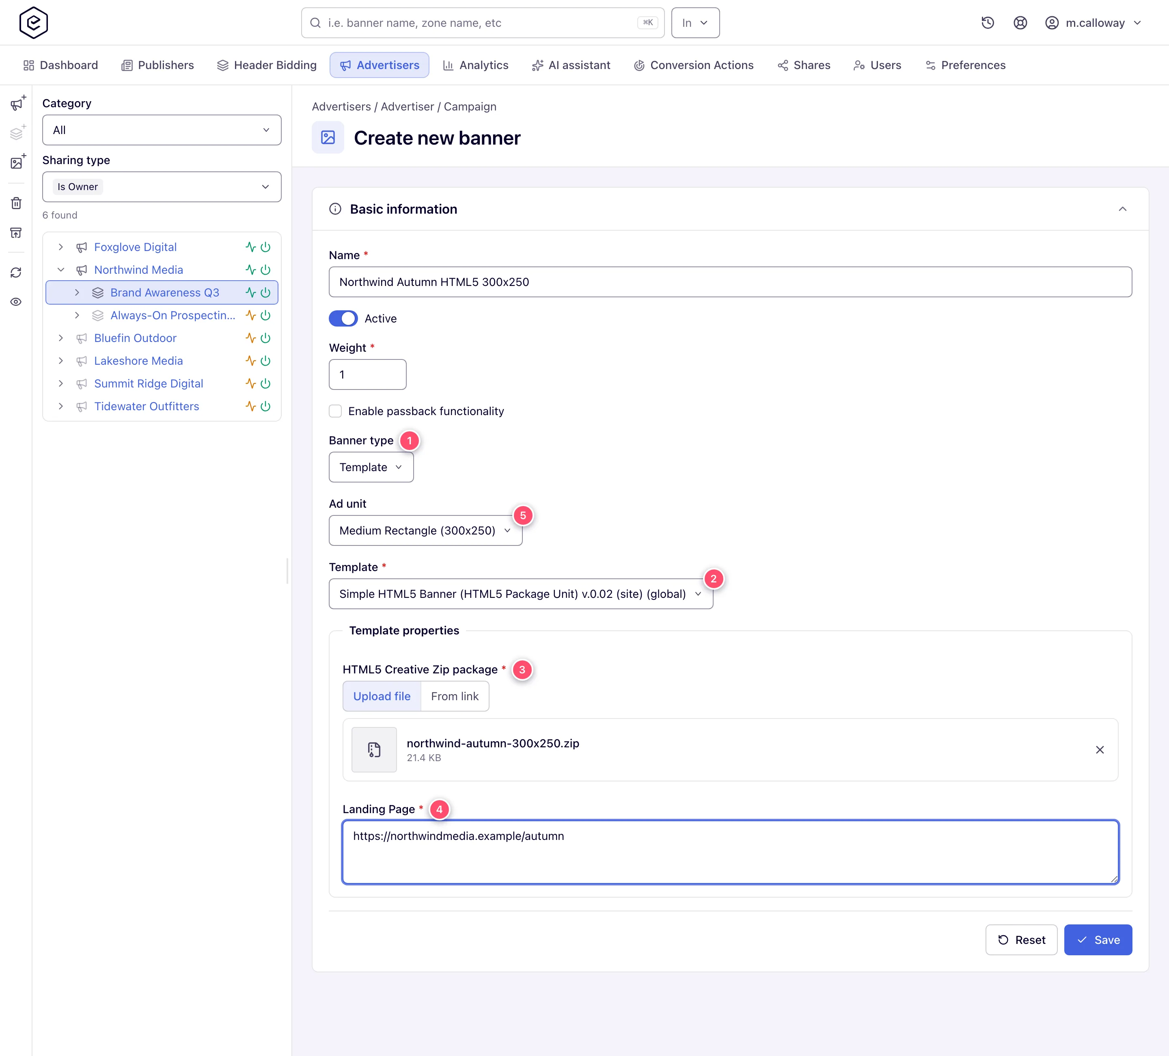Click the activity pulse icon for Lakeshore Media

(250, 361)
